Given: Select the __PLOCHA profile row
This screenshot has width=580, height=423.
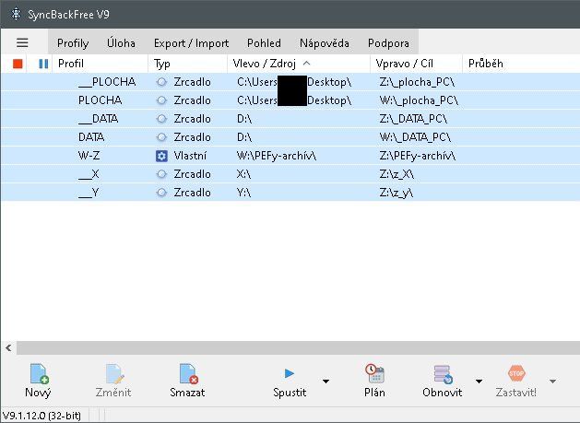Looking at the screenshot, I should (290, 82).
